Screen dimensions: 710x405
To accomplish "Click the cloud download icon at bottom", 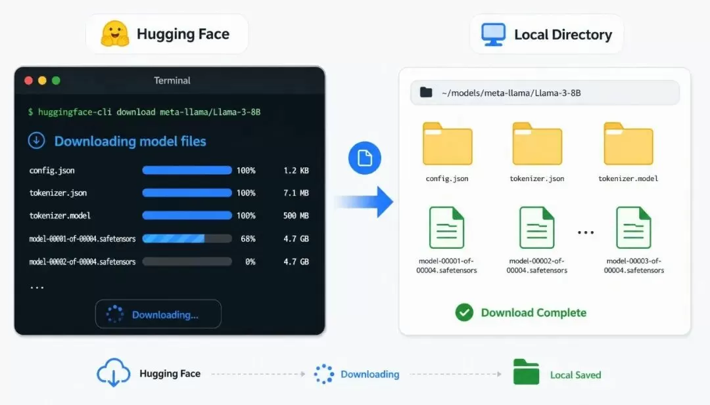I will coord(114,372).
